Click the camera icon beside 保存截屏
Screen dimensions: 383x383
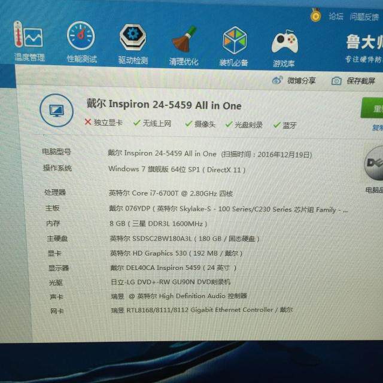click(x=336, y=81)
